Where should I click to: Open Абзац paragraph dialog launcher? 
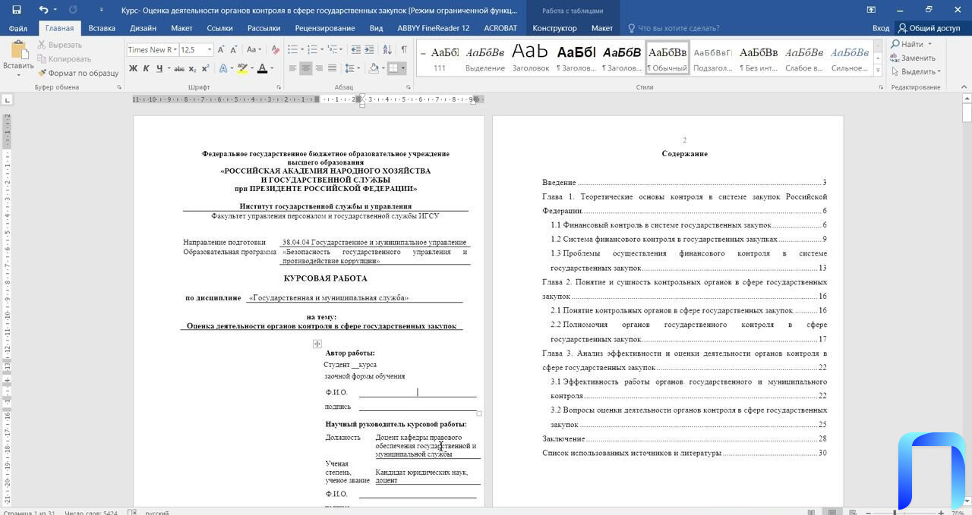pos(409,88)
